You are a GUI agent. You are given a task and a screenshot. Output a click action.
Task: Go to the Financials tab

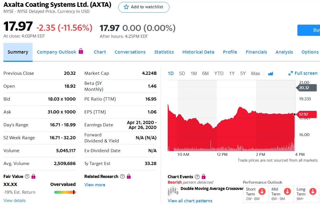[x=256, y=52]
